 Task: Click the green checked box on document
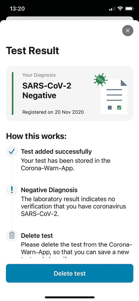point(119,108)
